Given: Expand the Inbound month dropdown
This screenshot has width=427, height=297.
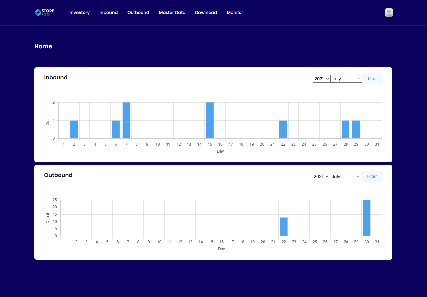Looking at the screenshot, I should 346,79.
